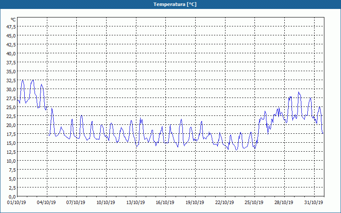Click the °C unit label on the axis
Screen dimensions: 341x213
[13, 20]
